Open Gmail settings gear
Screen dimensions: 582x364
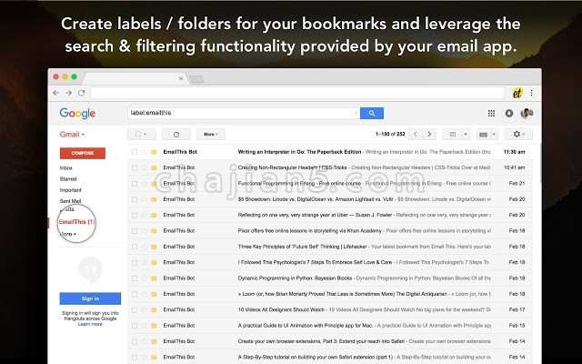point(518,134)
